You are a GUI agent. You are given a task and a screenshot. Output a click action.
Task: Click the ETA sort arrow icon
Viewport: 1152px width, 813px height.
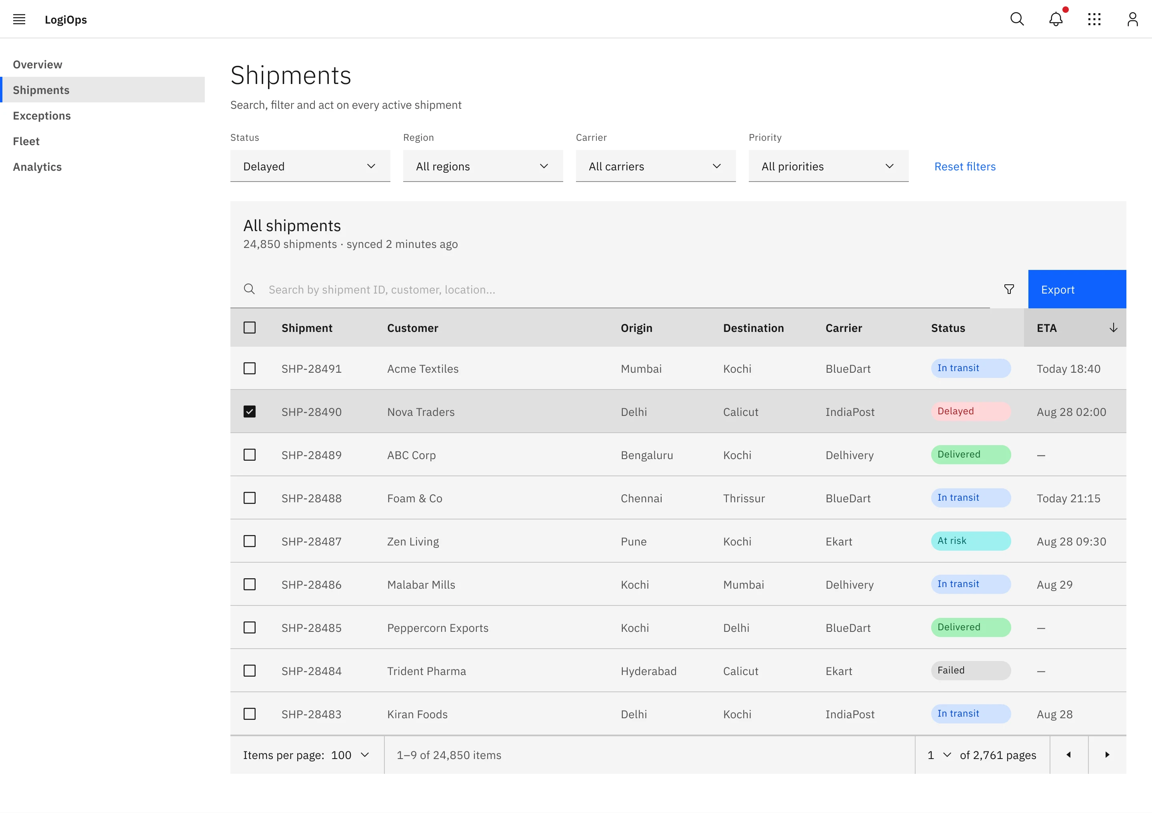(x=1113, y=328)
